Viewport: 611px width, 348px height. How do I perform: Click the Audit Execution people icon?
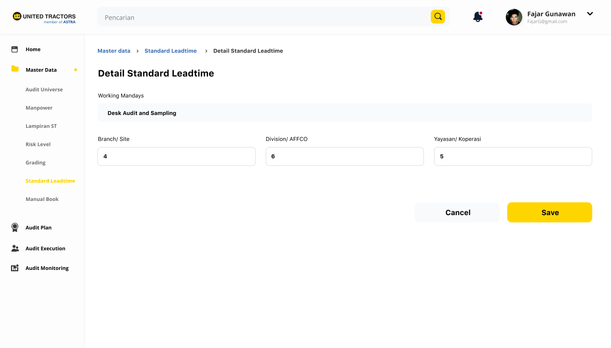[15, 248]
